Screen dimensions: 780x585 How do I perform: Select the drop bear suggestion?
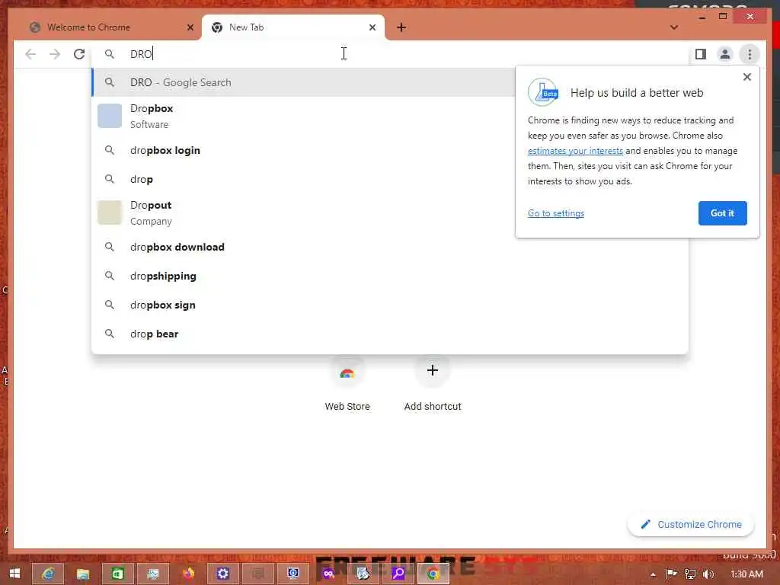coord(390,334)
